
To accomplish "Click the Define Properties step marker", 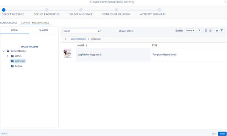I will point(47,10).
